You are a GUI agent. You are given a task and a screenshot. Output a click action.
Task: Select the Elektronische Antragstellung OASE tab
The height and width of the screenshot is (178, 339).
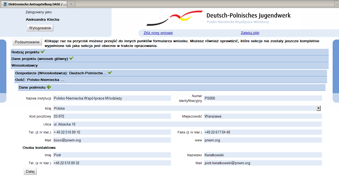(34, 4)
